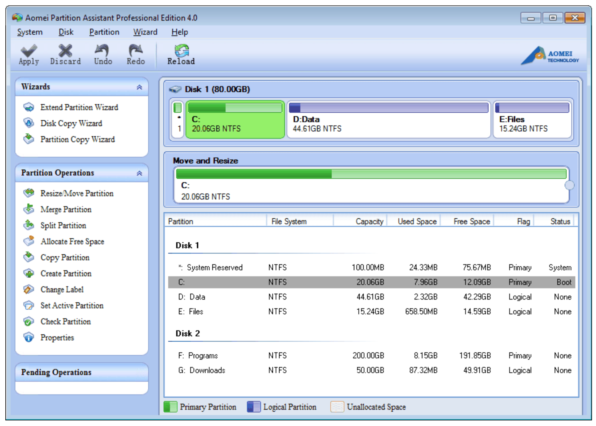Screen dimensions: 596x426
Task: Click Resize/Move Partition link
Action: pyautogui.click(x=77, y=193)
